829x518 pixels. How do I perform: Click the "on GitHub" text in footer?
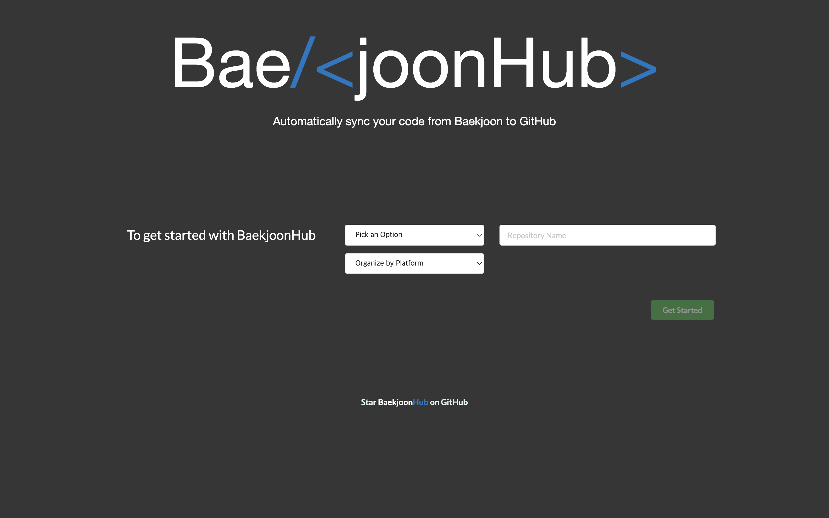(x=449, y=402)
